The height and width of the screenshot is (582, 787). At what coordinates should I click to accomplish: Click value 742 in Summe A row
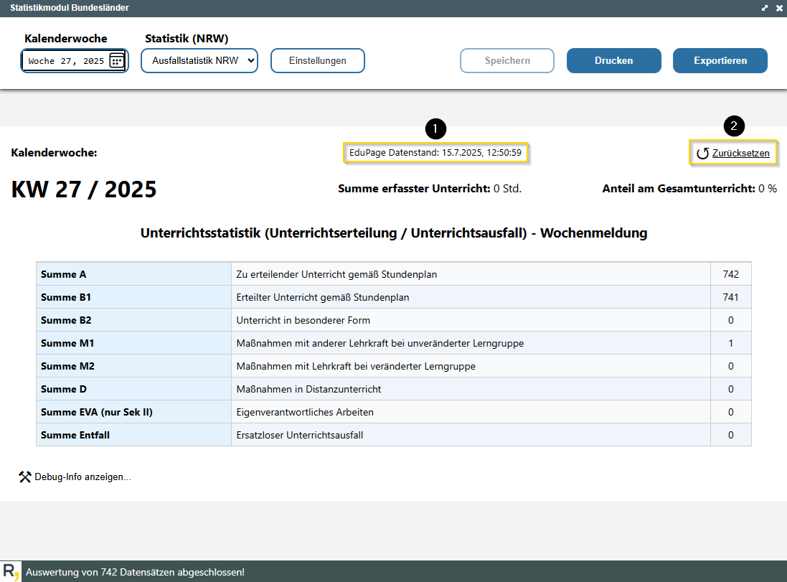[x=731, y=275]
